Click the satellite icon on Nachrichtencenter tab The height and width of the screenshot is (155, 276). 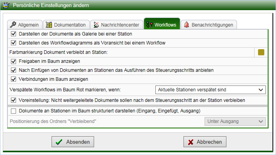click(x=96, y=25)
